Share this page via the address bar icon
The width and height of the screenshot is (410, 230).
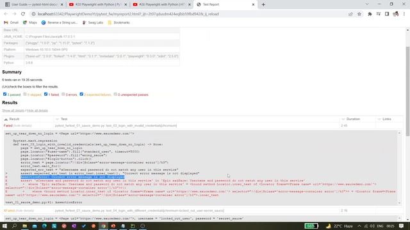point(350,14)
